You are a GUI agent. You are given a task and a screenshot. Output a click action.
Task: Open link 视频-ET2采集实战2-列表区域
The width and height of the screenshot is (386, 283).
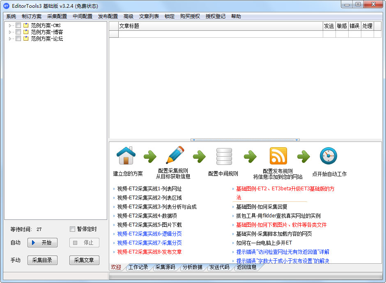click(x=149, y=198)
